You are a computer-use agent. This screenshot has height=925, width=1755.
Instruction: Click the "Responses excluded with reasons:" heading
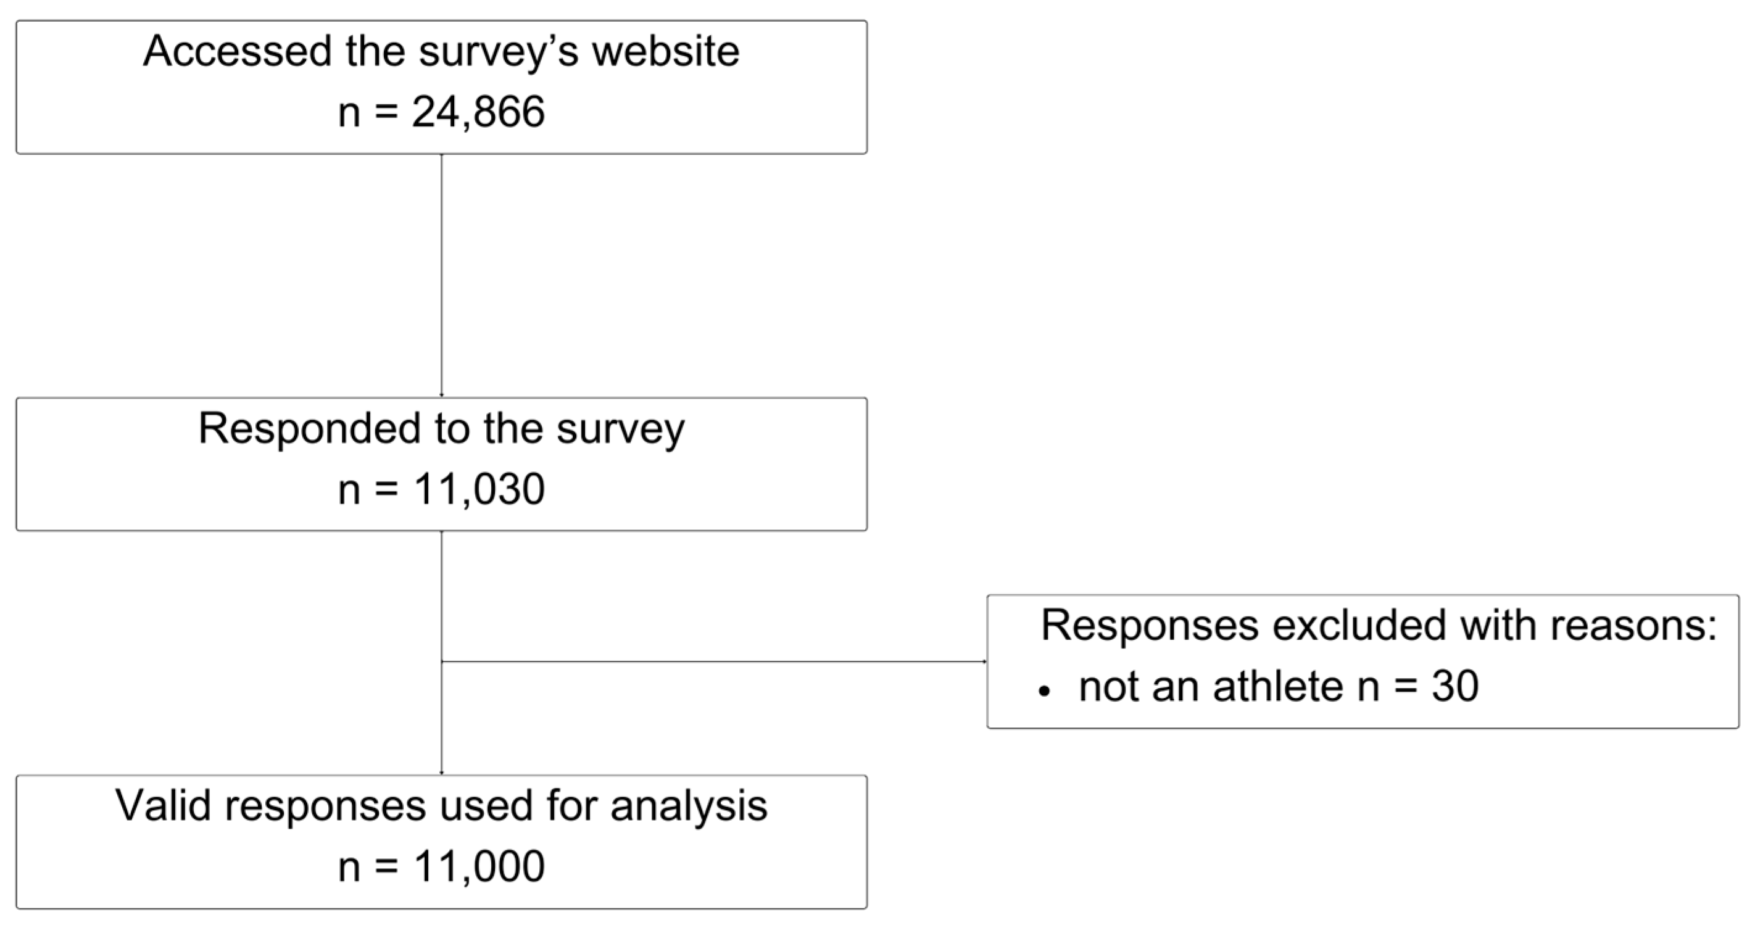[1378, 625]
